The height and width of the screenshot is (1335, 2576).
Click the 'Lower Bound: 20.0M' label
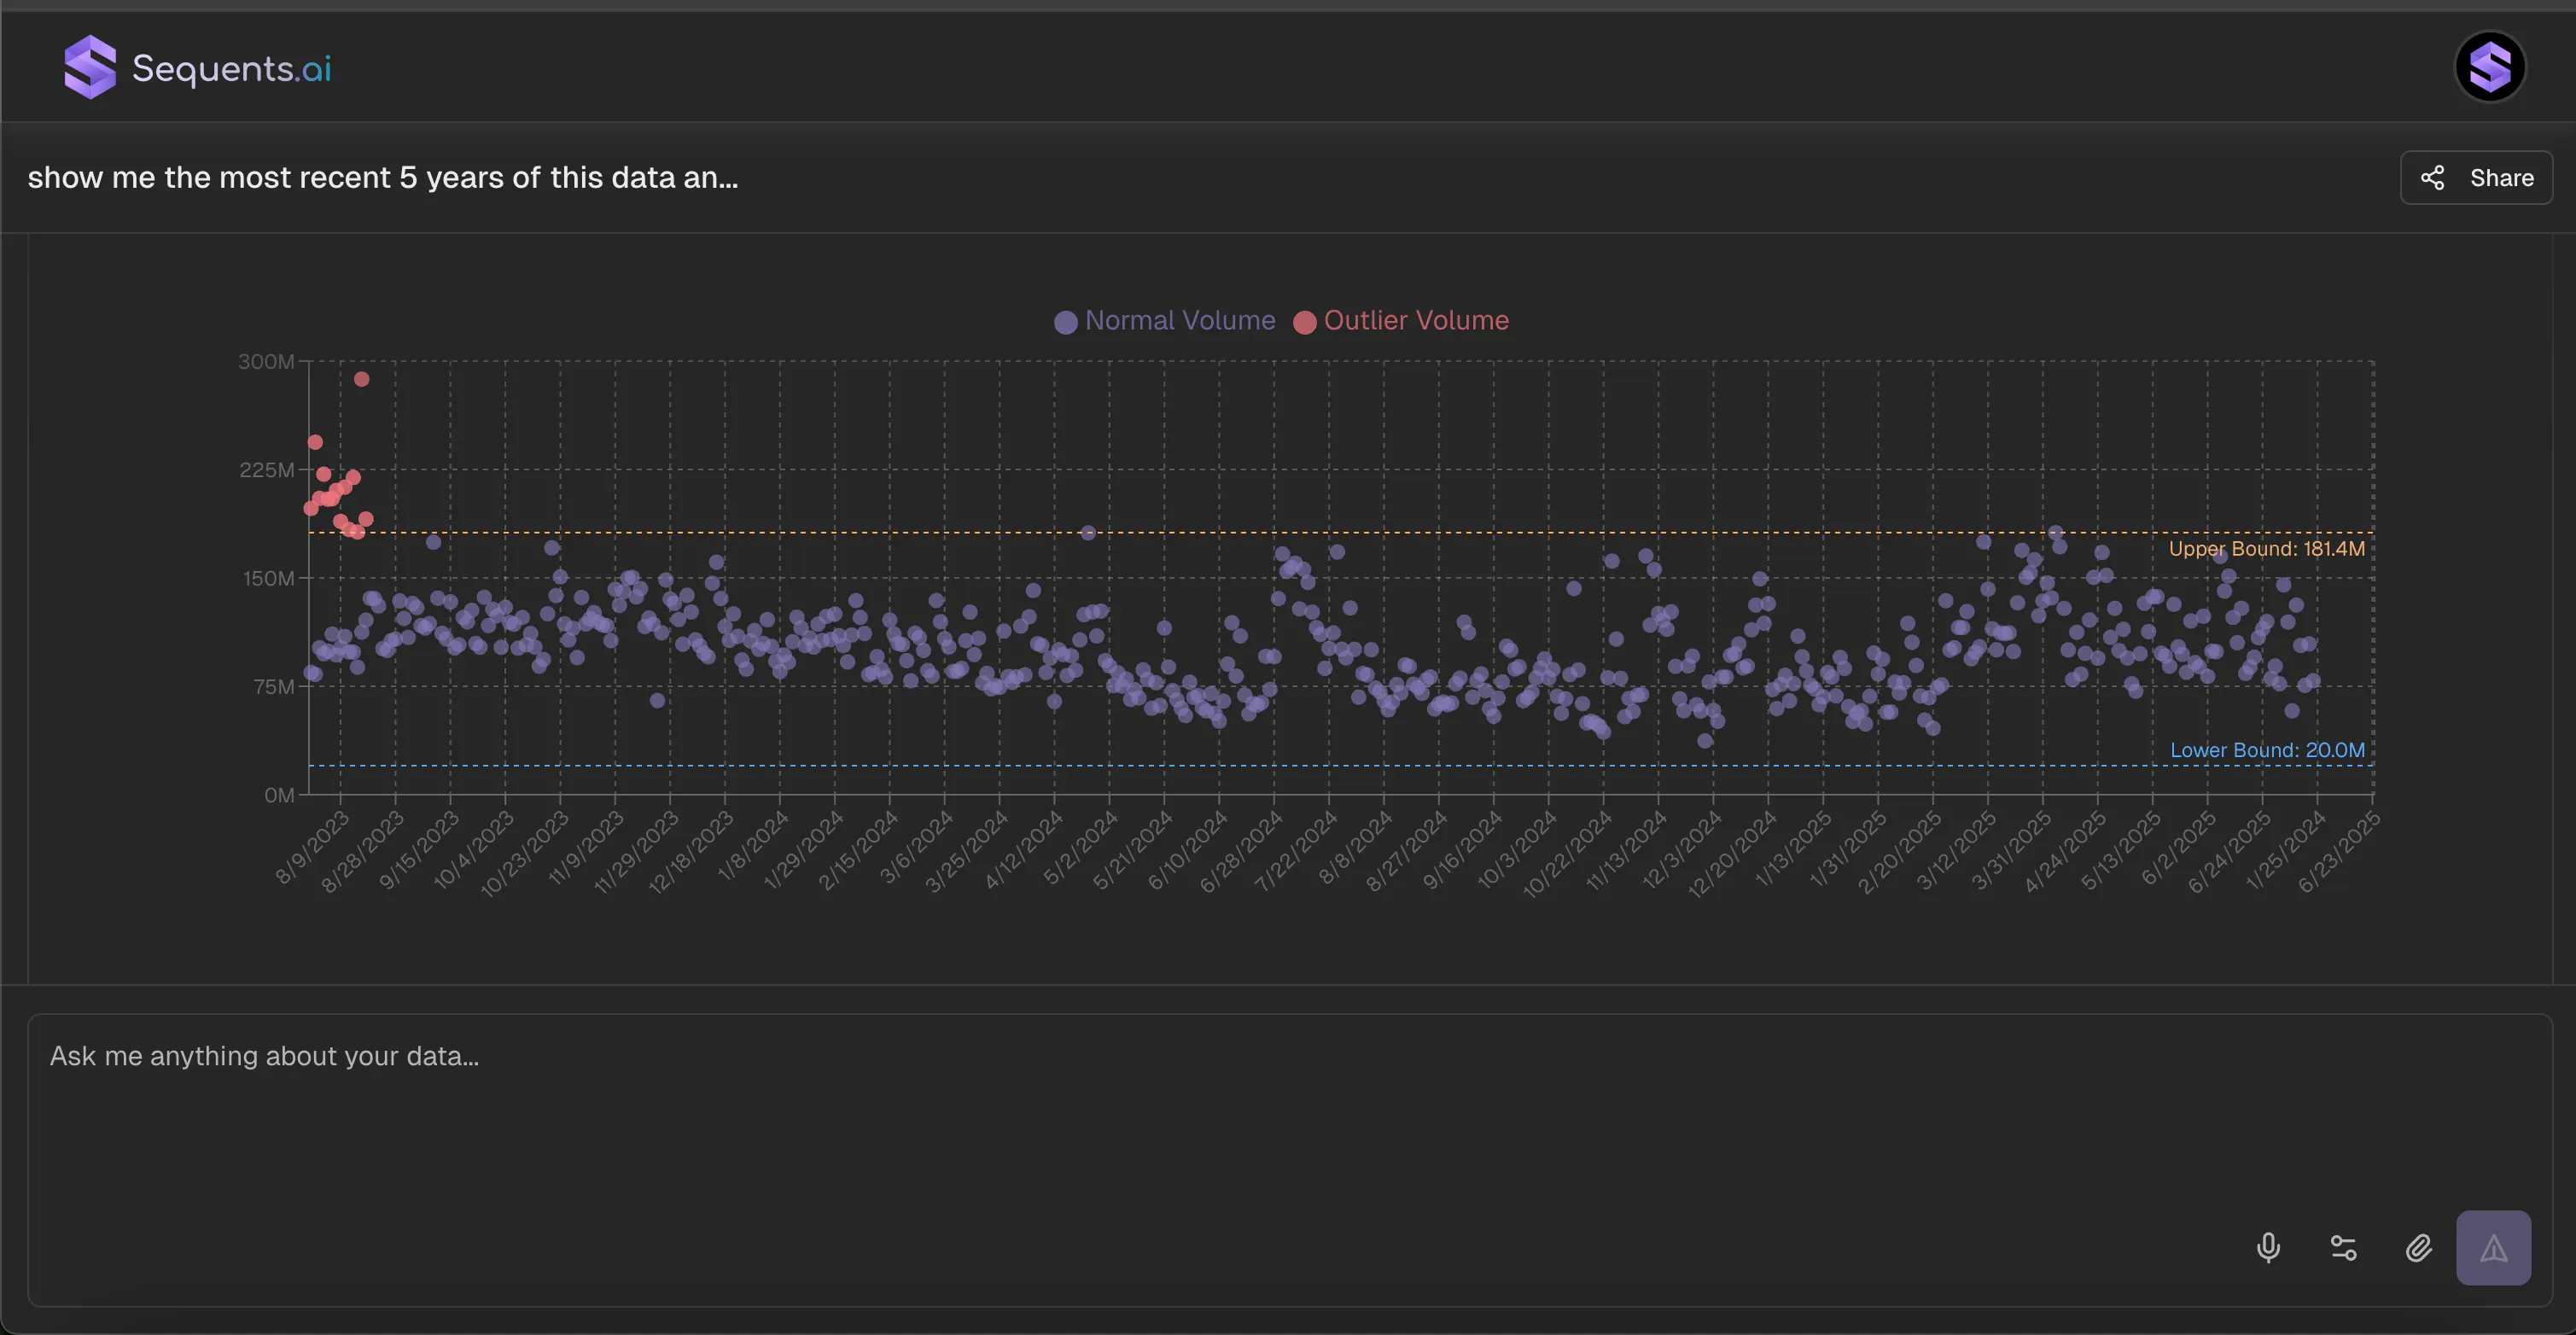pyautogui.click(x=2267, y=750)
